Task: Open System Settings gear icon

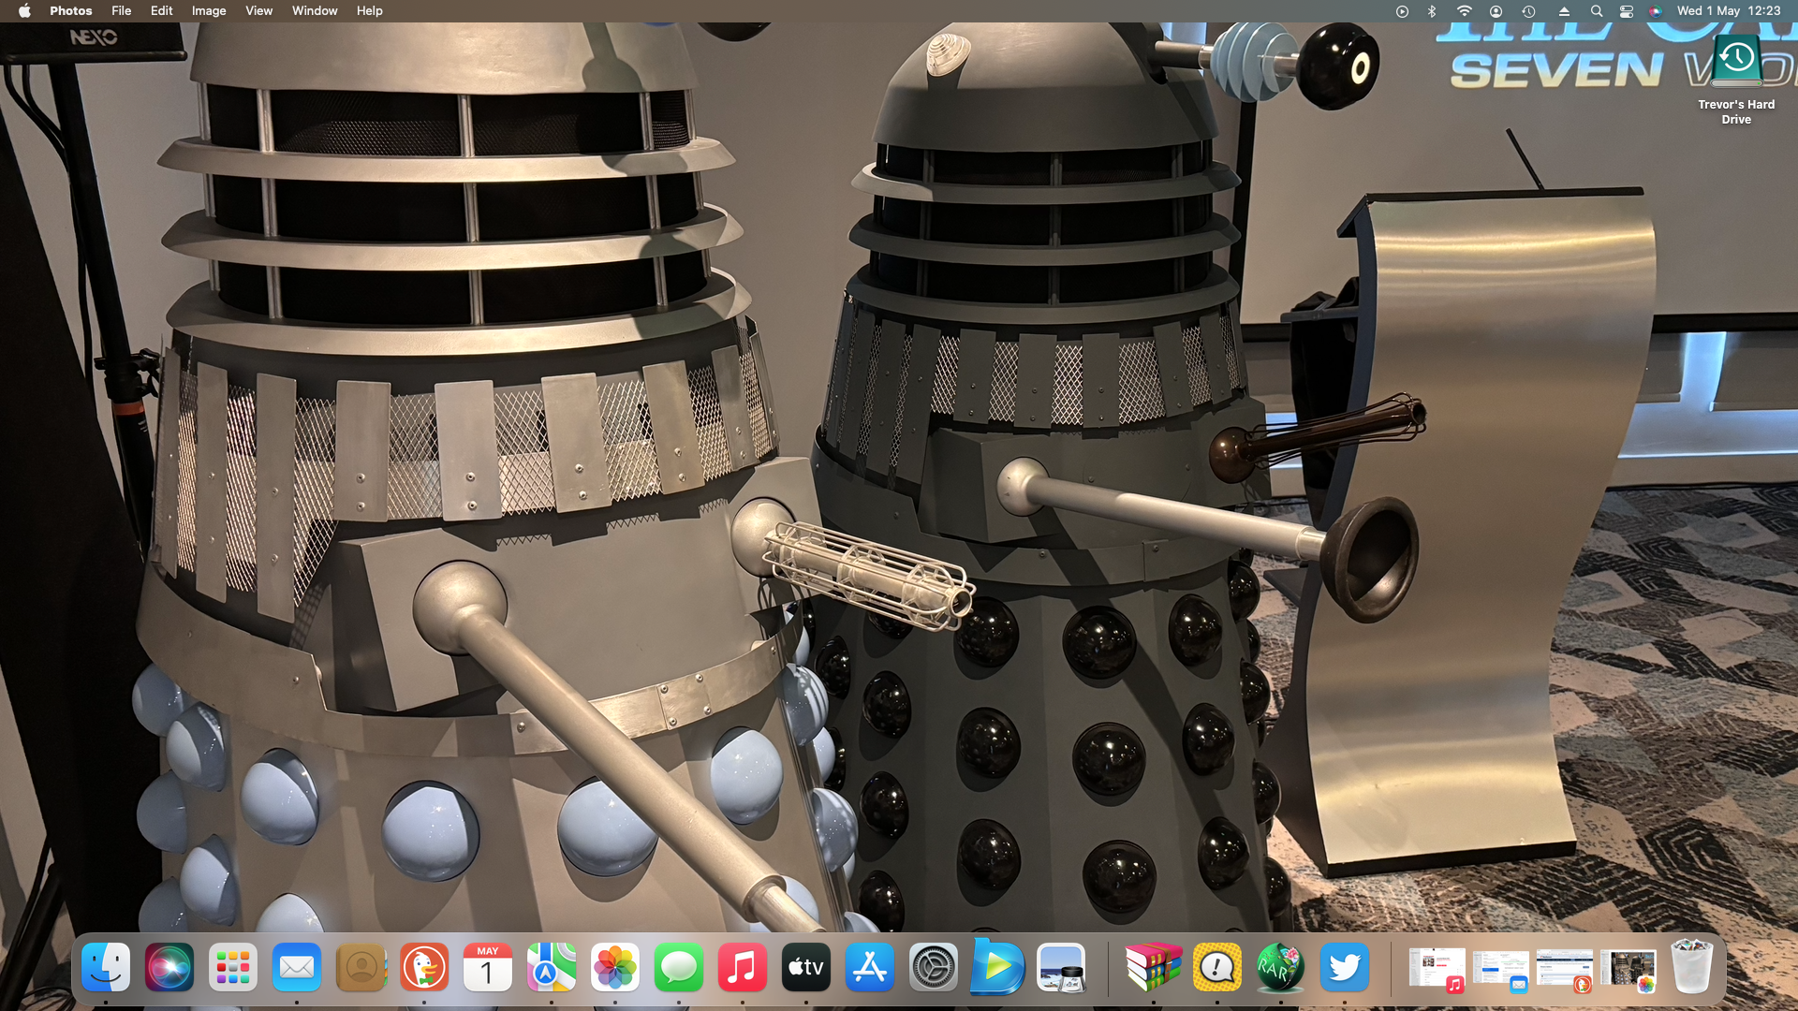Action: click(x=934, y=967)
